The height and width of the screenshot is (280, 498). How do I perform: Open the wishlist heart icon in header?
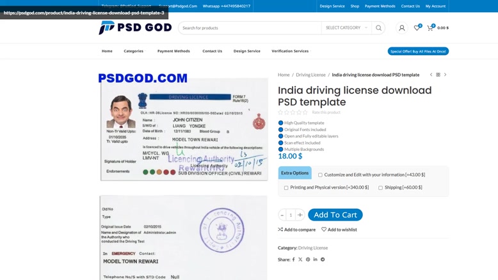point(417,28)
